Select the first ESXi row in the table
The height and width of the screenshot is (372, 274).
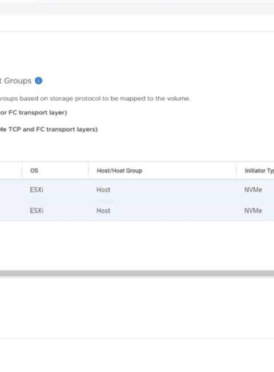pyautogui.click(x=137, y=190)
